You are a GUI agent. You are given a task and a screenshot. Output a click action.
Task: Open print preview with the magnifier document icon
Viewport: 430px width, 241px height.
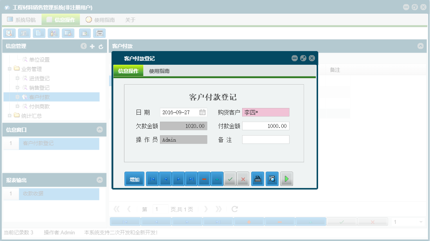(x=272, y=179)
